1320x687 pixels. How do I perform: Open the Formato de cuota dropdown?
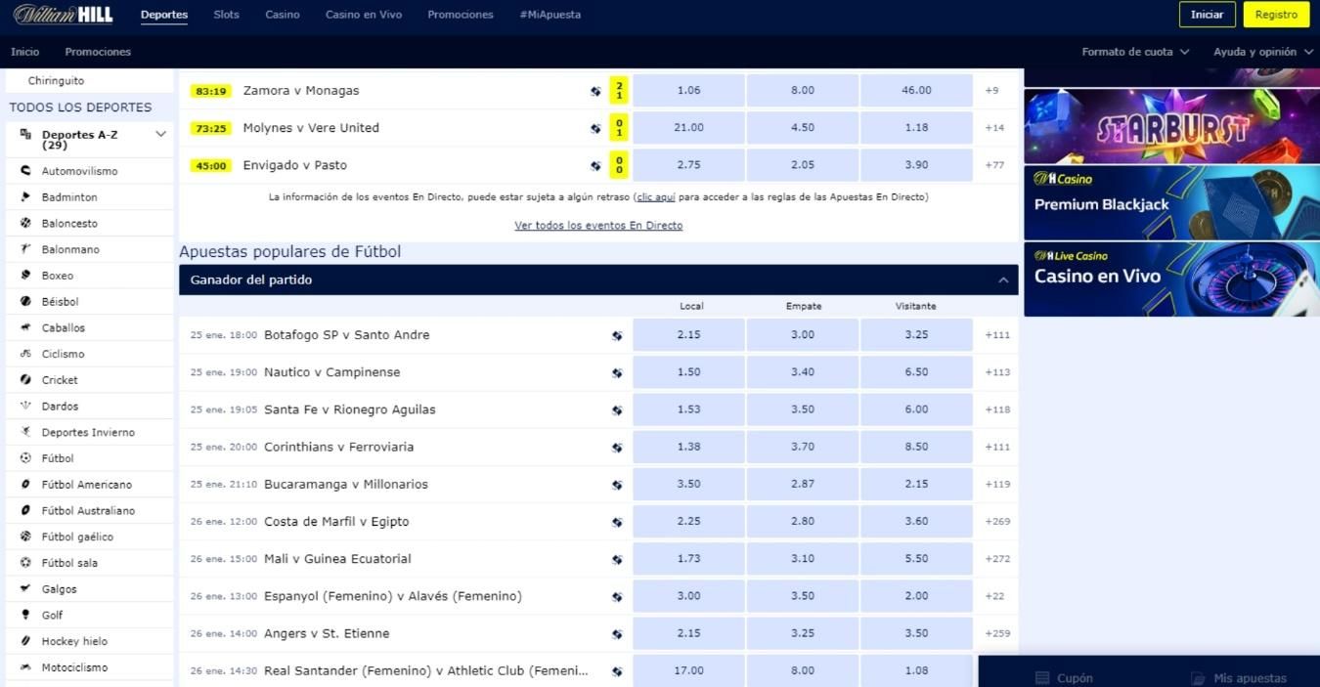[x=1135, y=52]
